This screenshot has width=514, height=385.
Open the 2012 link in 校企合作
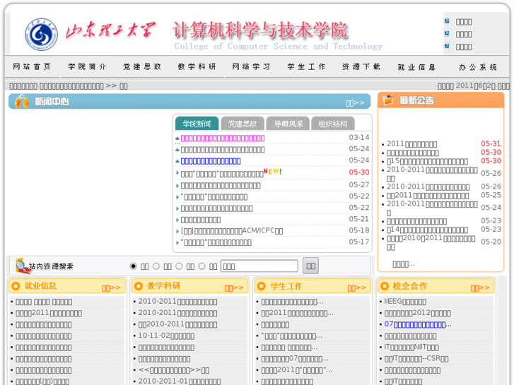(x=417, y=313)
